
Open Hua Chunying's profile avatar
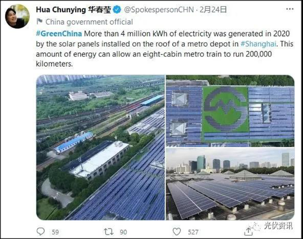click(17, 16)
